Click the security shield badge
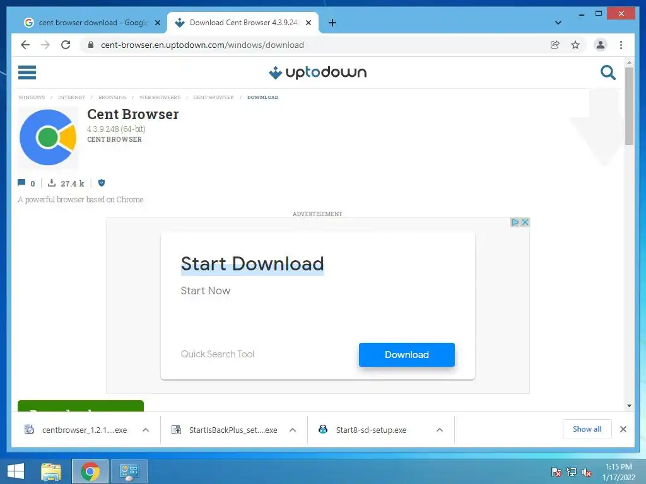Image resolution: width=646 pixels, height=484 pixels. pyautogui.click(x=102, y=183)
